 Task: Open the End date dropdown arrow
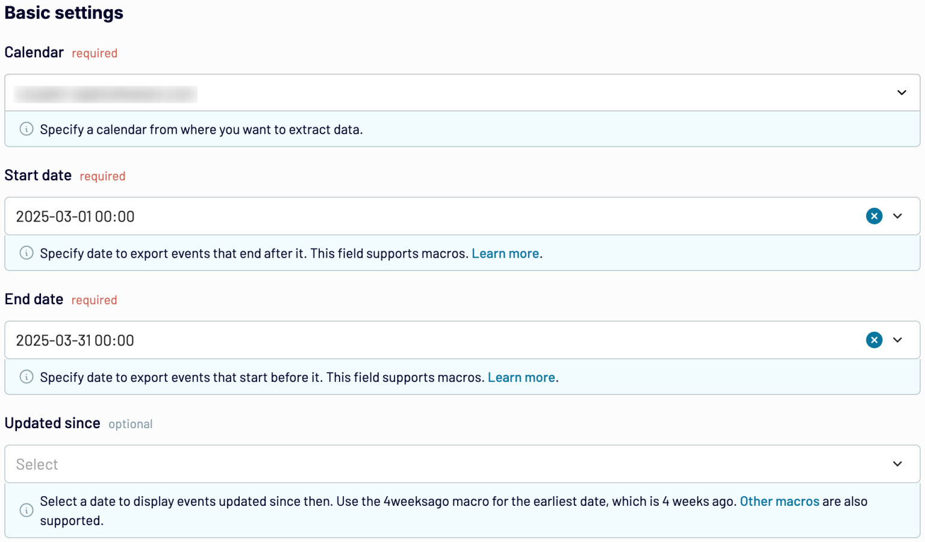coord(897,340)
